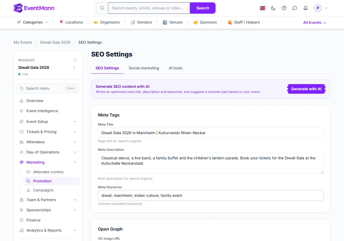Viewport: 344px width, 241px height.
Task: Expand the Event Setup section
Action: [48, 122]
